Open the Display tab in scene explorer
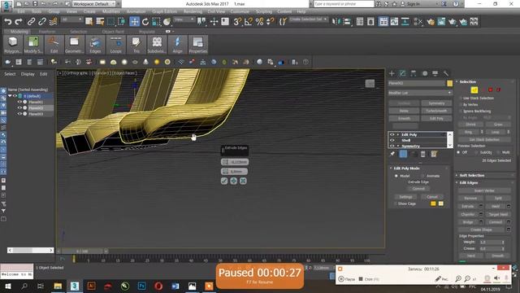Viewport: 520px width, 293px height. tap(28, 74)
